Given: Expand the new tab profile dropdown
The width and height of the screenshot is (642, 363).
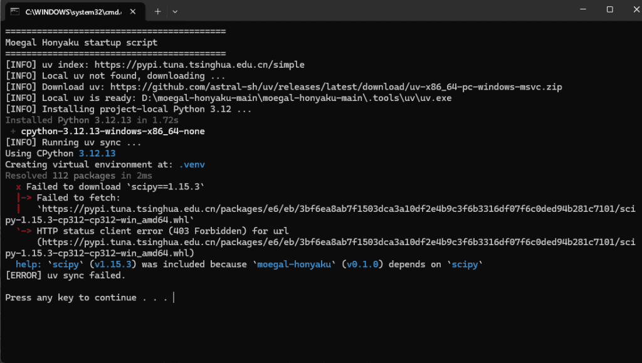Looking at the screenshot, I should 175,11.
